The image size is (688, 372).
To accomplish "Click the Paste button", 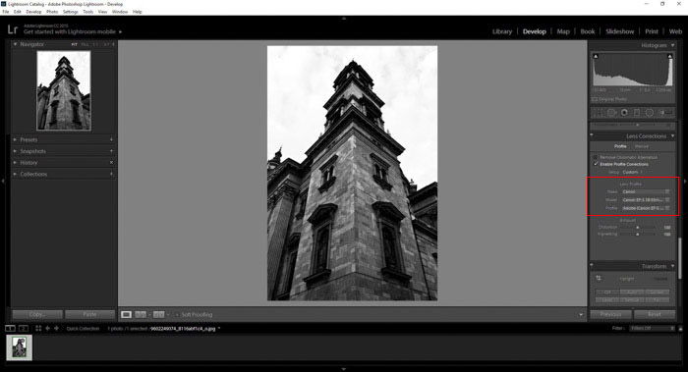I will coord(90,315).
